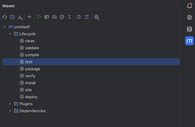Run Maven build with green arrow

click(x=39, y=17)
